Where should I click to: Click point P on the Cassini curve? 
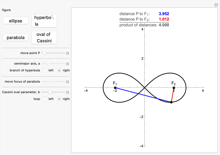point(171,102)
